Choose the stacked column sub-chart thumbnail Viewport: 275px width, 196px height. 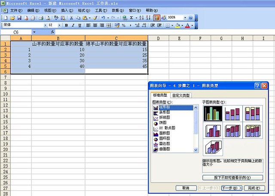(232, 113)
